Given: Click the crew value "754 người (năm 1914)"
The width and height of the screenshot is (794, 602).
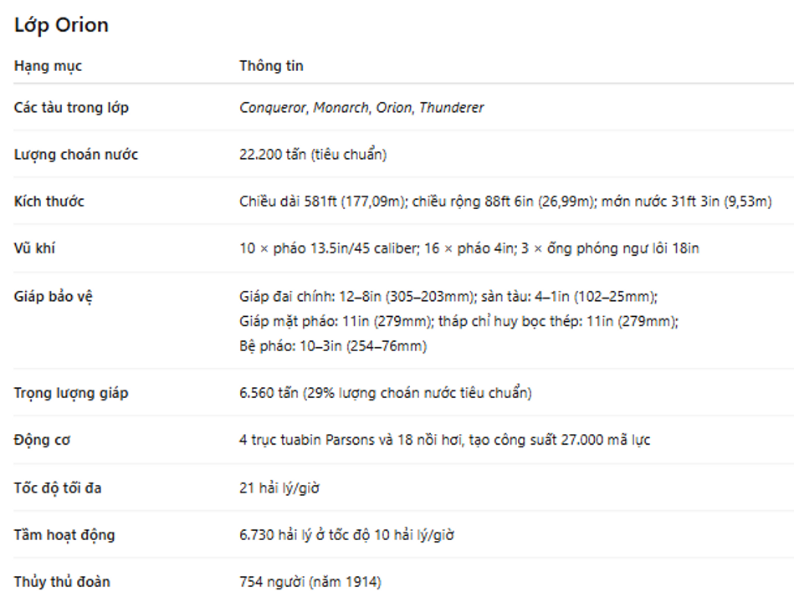Looking at the screenshot, I should 310,582.
